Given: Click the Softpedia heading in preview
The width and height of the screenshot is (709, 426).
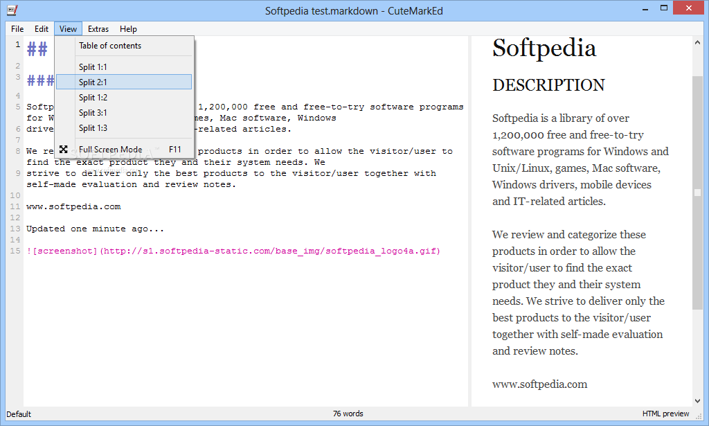Looking at the screenshot, I should (x=544, y=48).
